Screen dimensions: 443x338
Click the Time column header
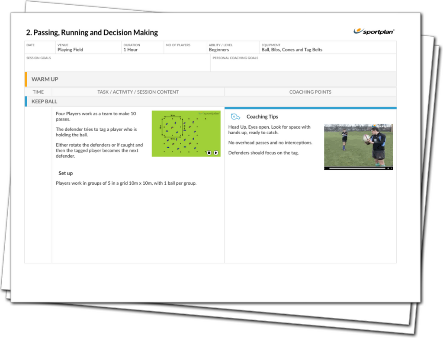coord(38,92)
